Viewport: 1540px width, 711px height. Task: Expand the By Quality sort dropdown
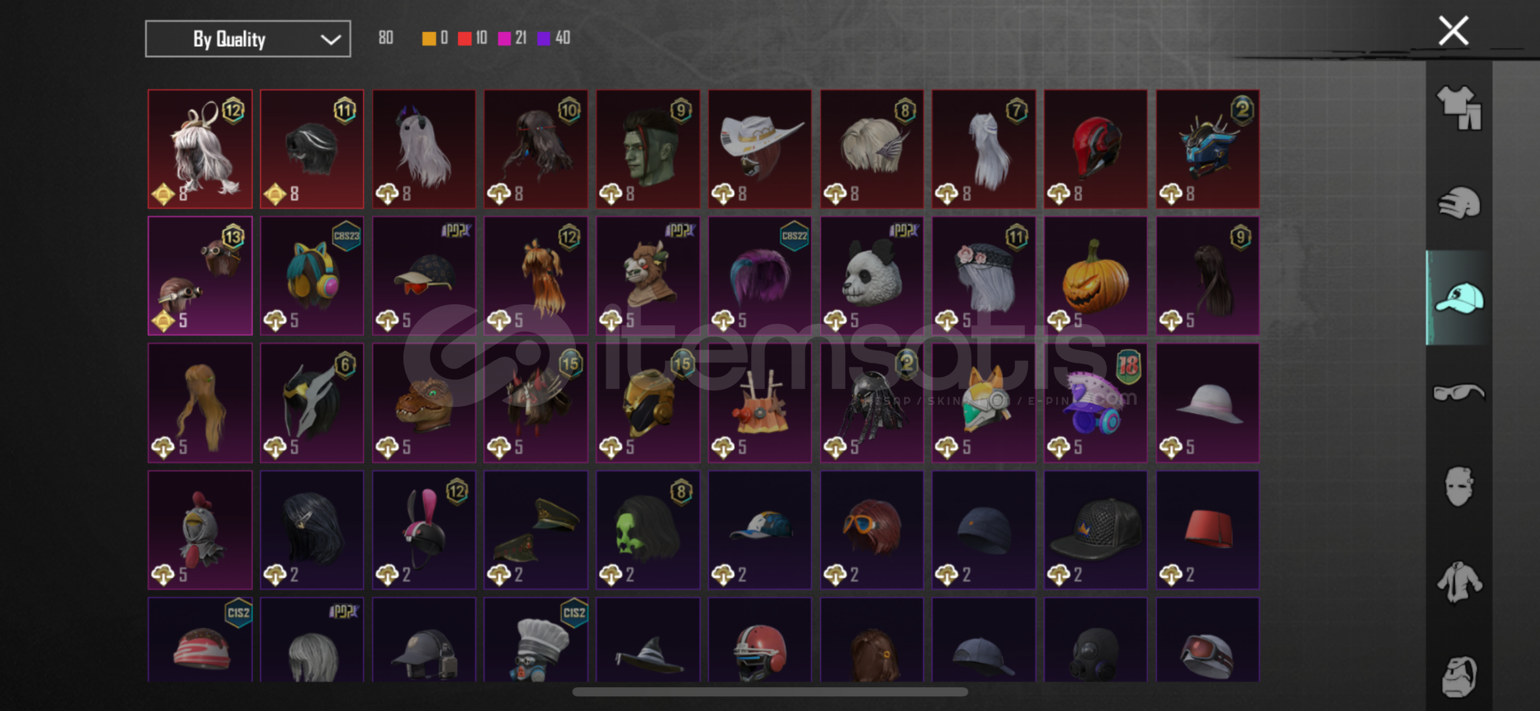248,39
